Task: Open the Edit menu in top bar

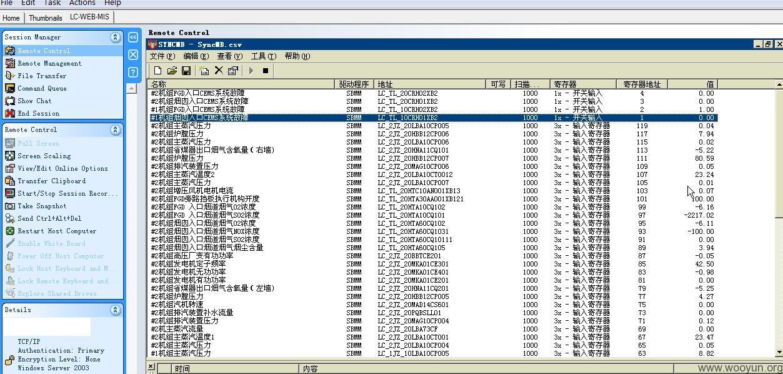Action: [28, 3]
